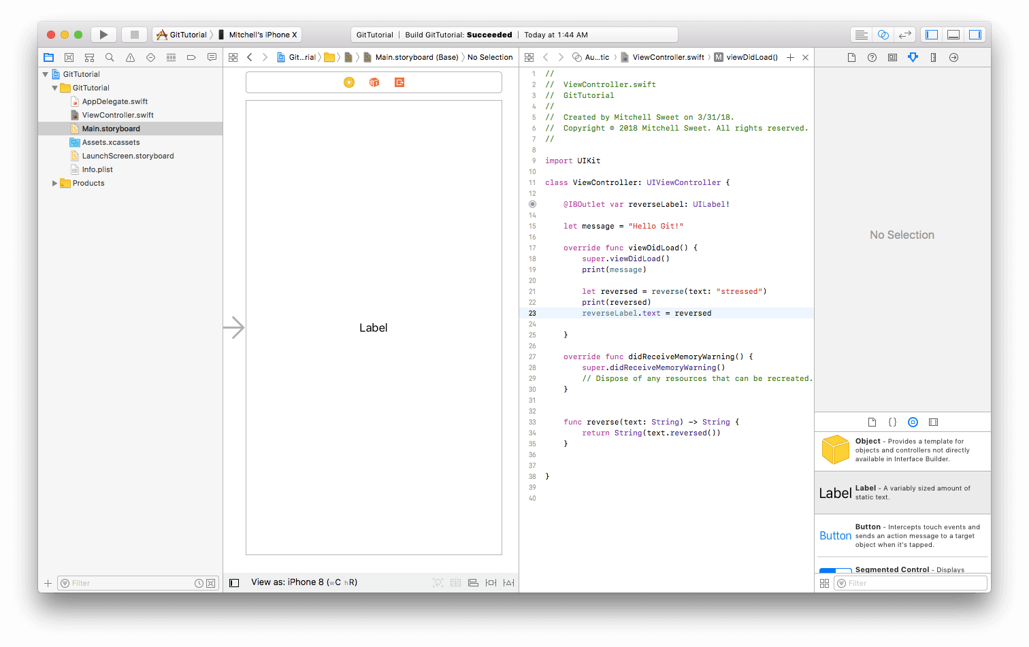Click the Stop button in toolbar
This screenshot has width=1029, height=647.
pos(135,35)
